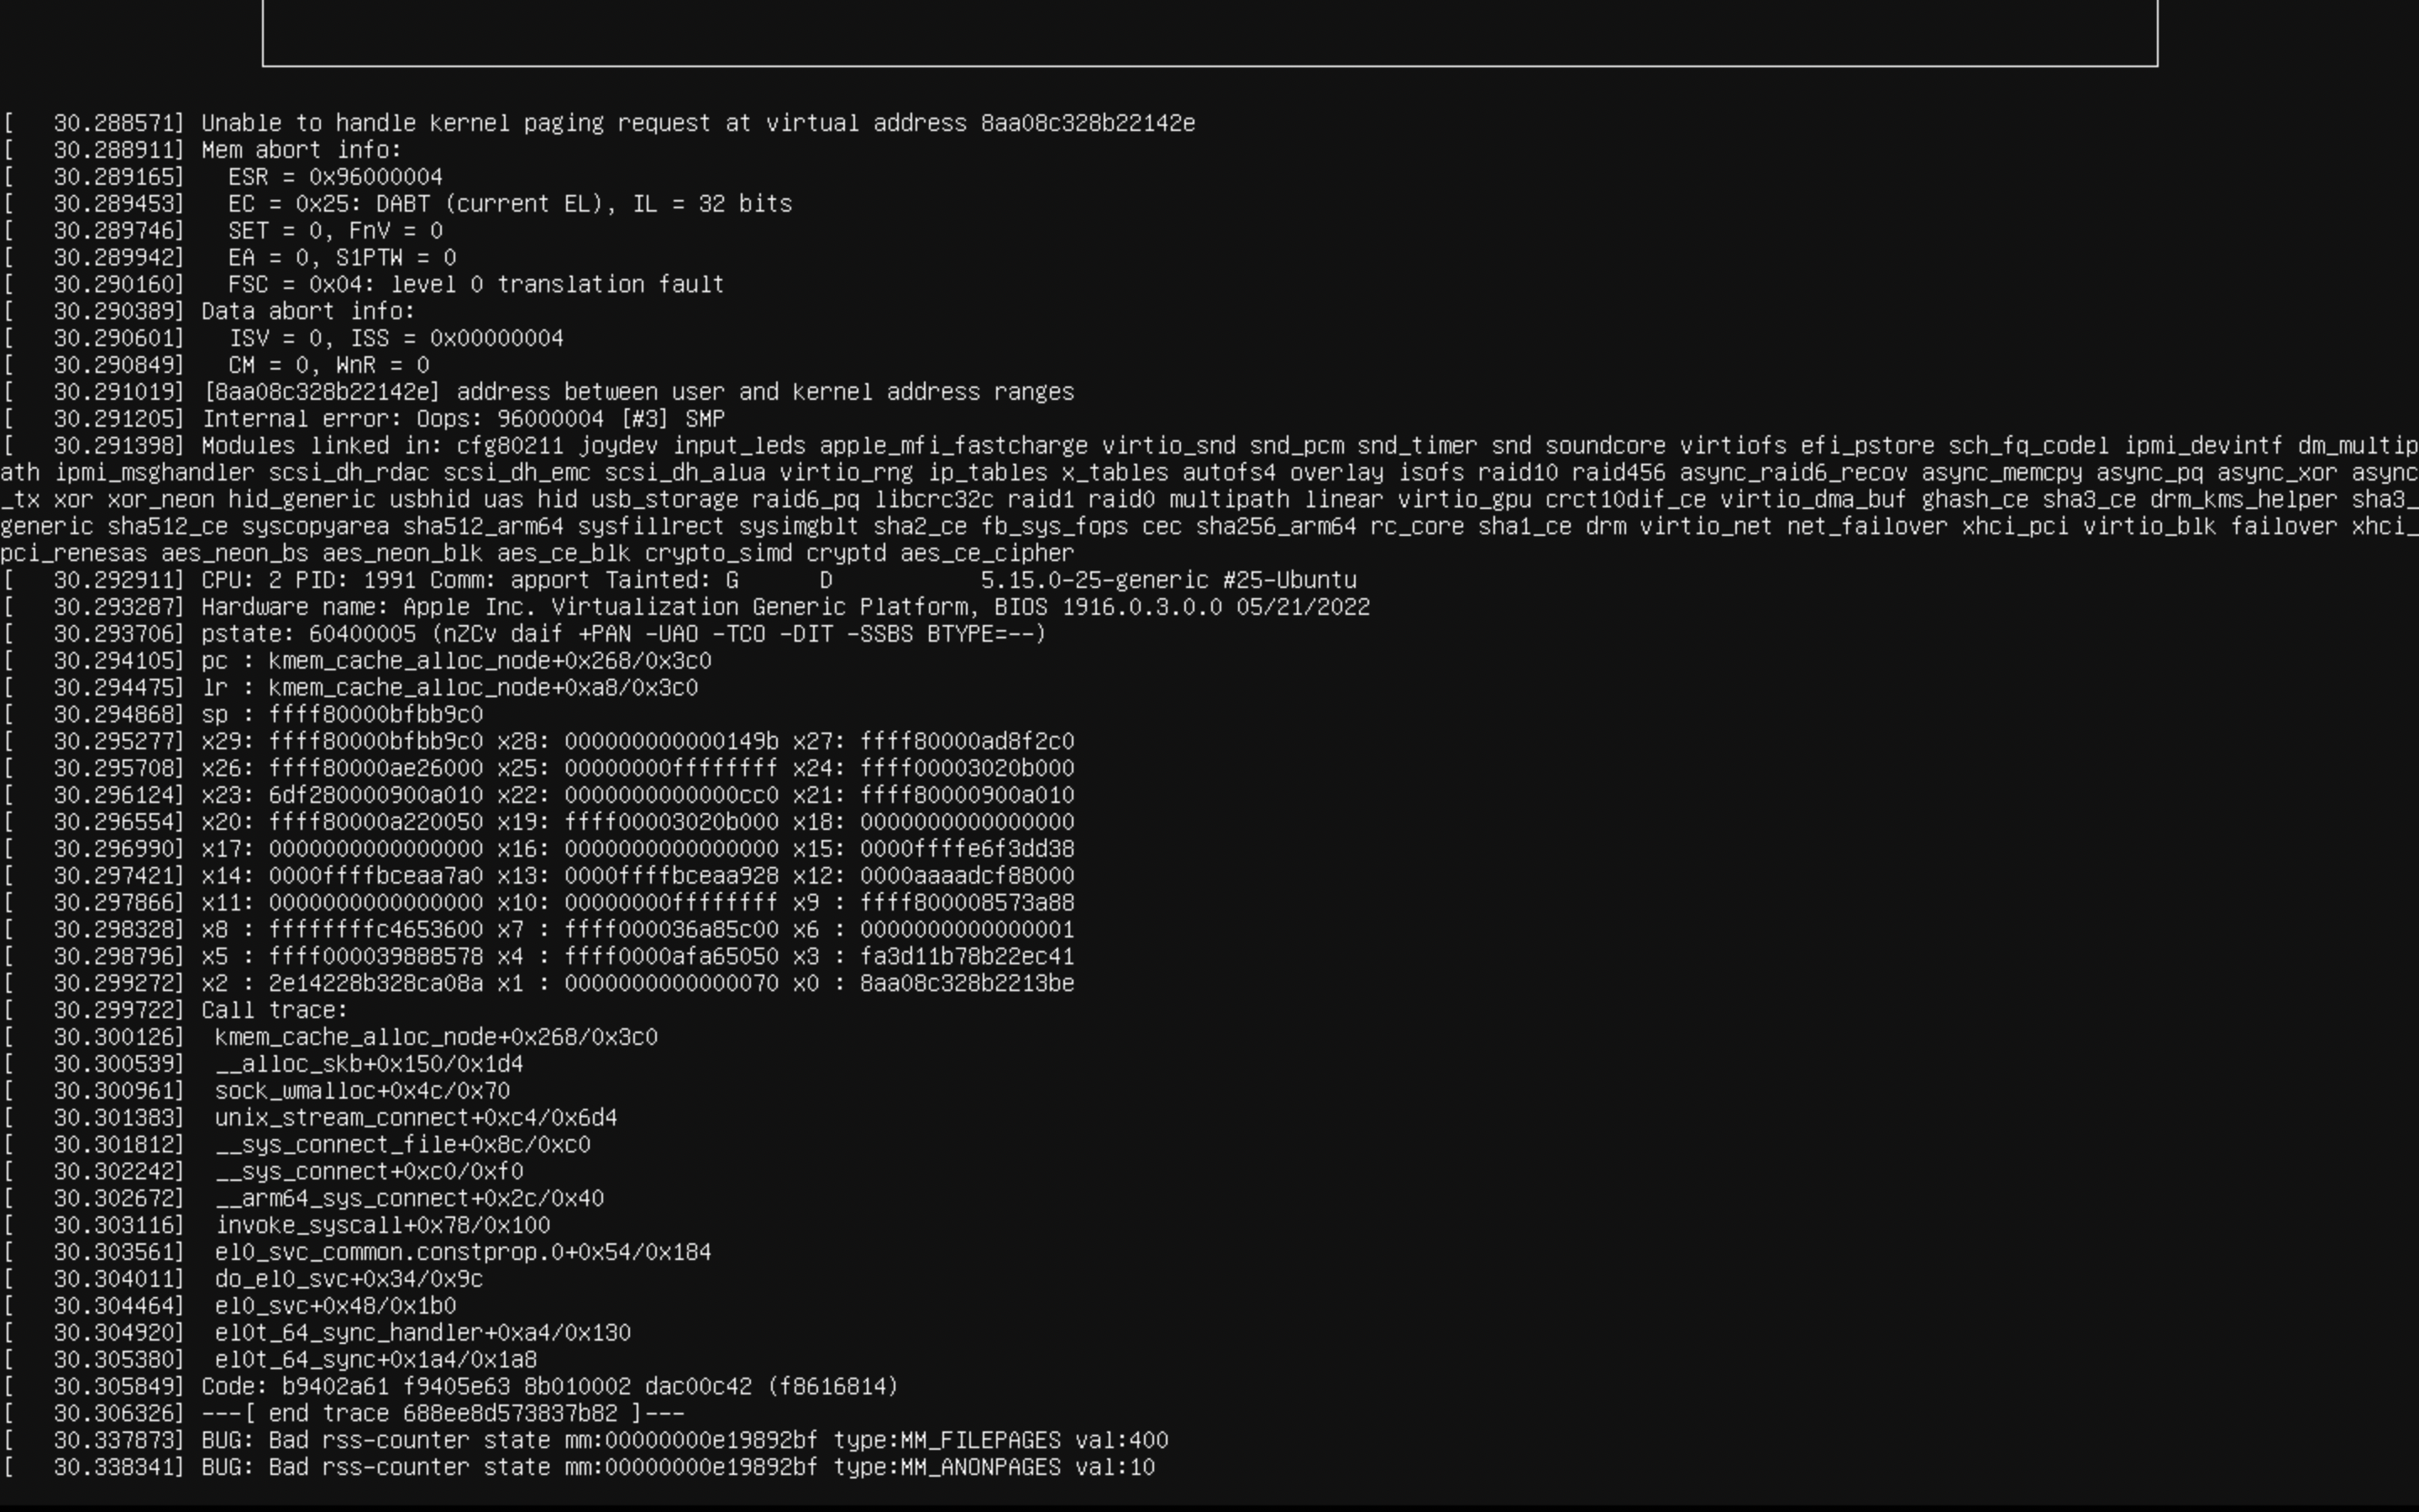The width and height of the screenshot is (2419, 1512).
Task: Click the invoke_syscall+0x78/0x100 trace entry
Action: point(382,1226)
